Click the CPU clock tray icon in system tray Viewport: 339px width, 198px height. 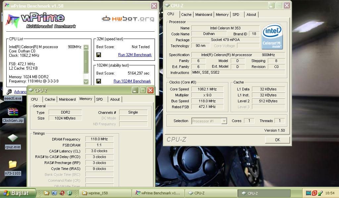click(309, 193)
